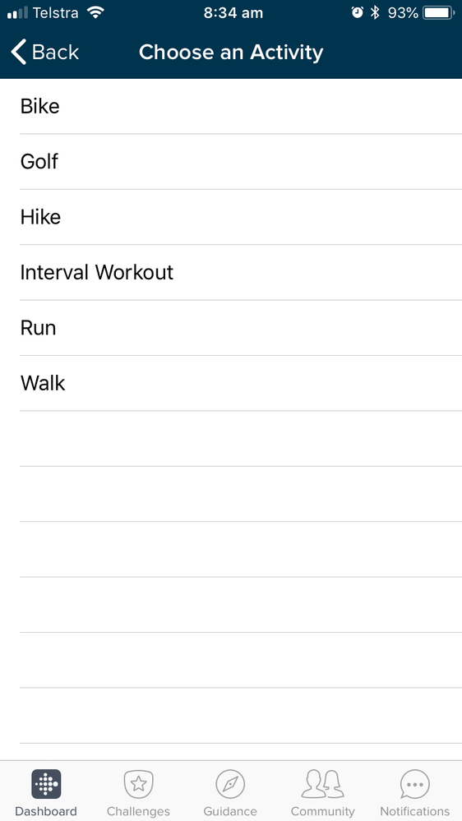The height and width of the screenshot is (821, 462).
Task: Go back using the Back button
Action: coord(44,53)
